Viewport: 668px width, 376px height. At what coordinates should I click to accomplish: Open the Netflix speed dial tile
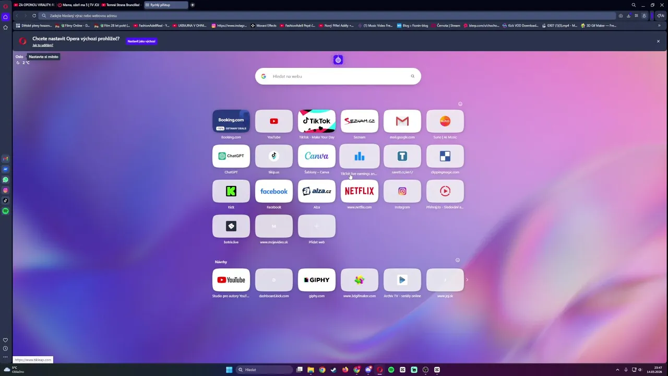coord(359,191)
